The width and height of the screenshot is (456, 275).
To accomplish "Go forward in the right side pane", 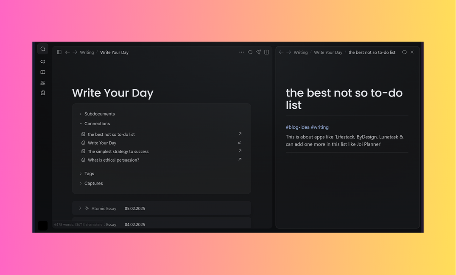I will pyautogui.click(x=289, y=52).
